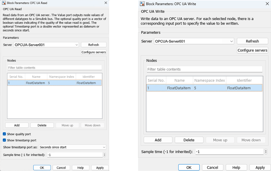Click OK in the OPC UA Write dialog

[x=189, y=167]
